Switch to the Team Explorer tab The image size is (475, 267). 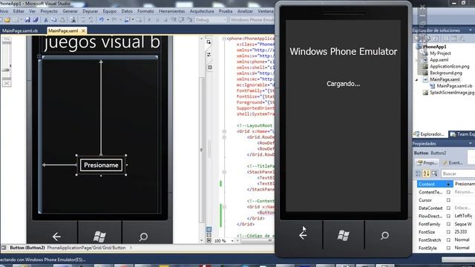click(x=462, y=133)
